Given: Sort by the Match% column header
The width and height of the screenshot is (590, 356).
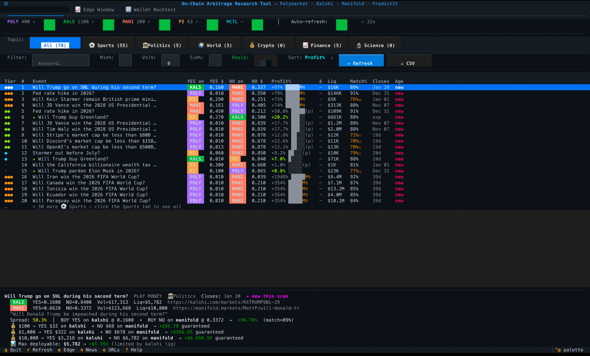Looking at the screenshot, I should coord(358,81).
